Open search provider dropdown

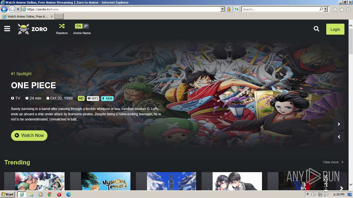tap(326, 9)
